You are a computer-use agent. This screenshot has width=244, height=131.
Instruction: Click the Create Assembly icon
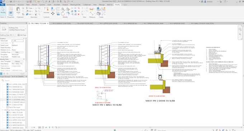point(99,9)
